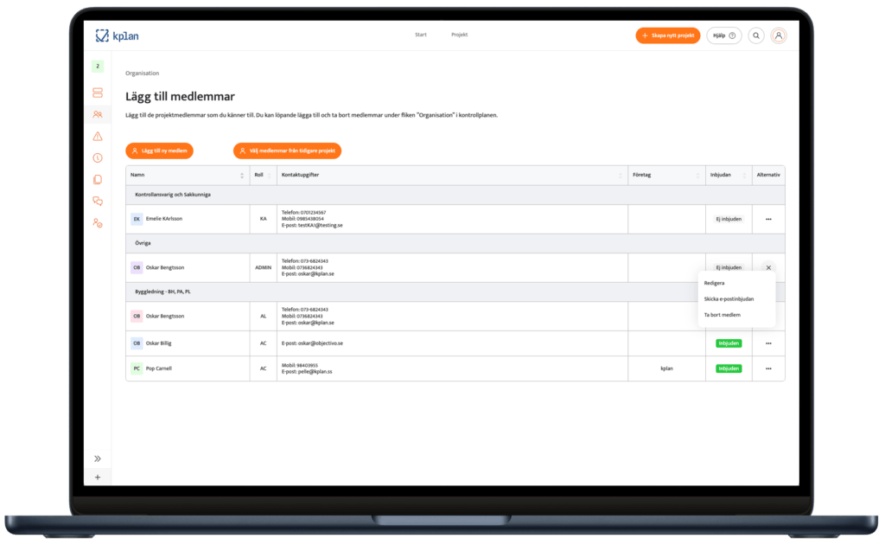Viewport: 885px width, 545px height.
Task: Sort the table by Namn column
Action: pyautogui.click(x=241, y=175)
